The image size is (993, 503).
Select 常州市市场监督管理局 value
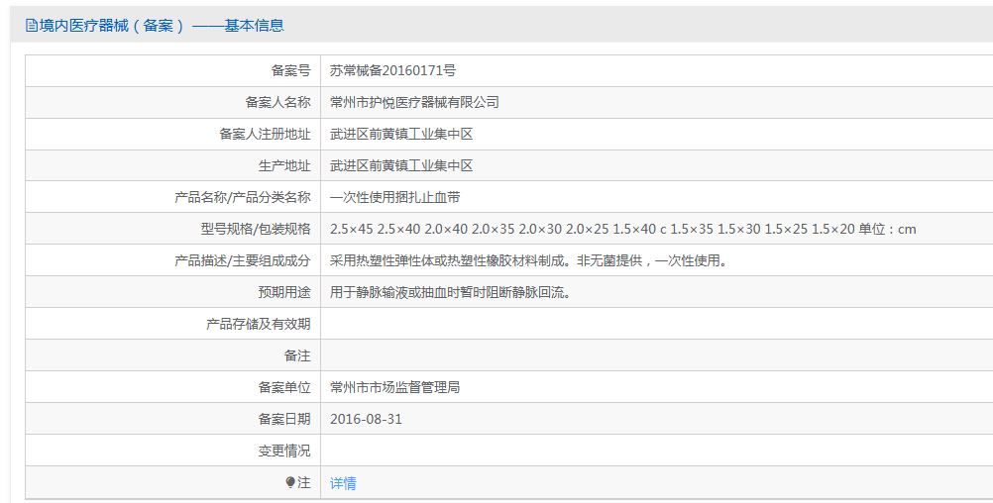coord(395,387)
